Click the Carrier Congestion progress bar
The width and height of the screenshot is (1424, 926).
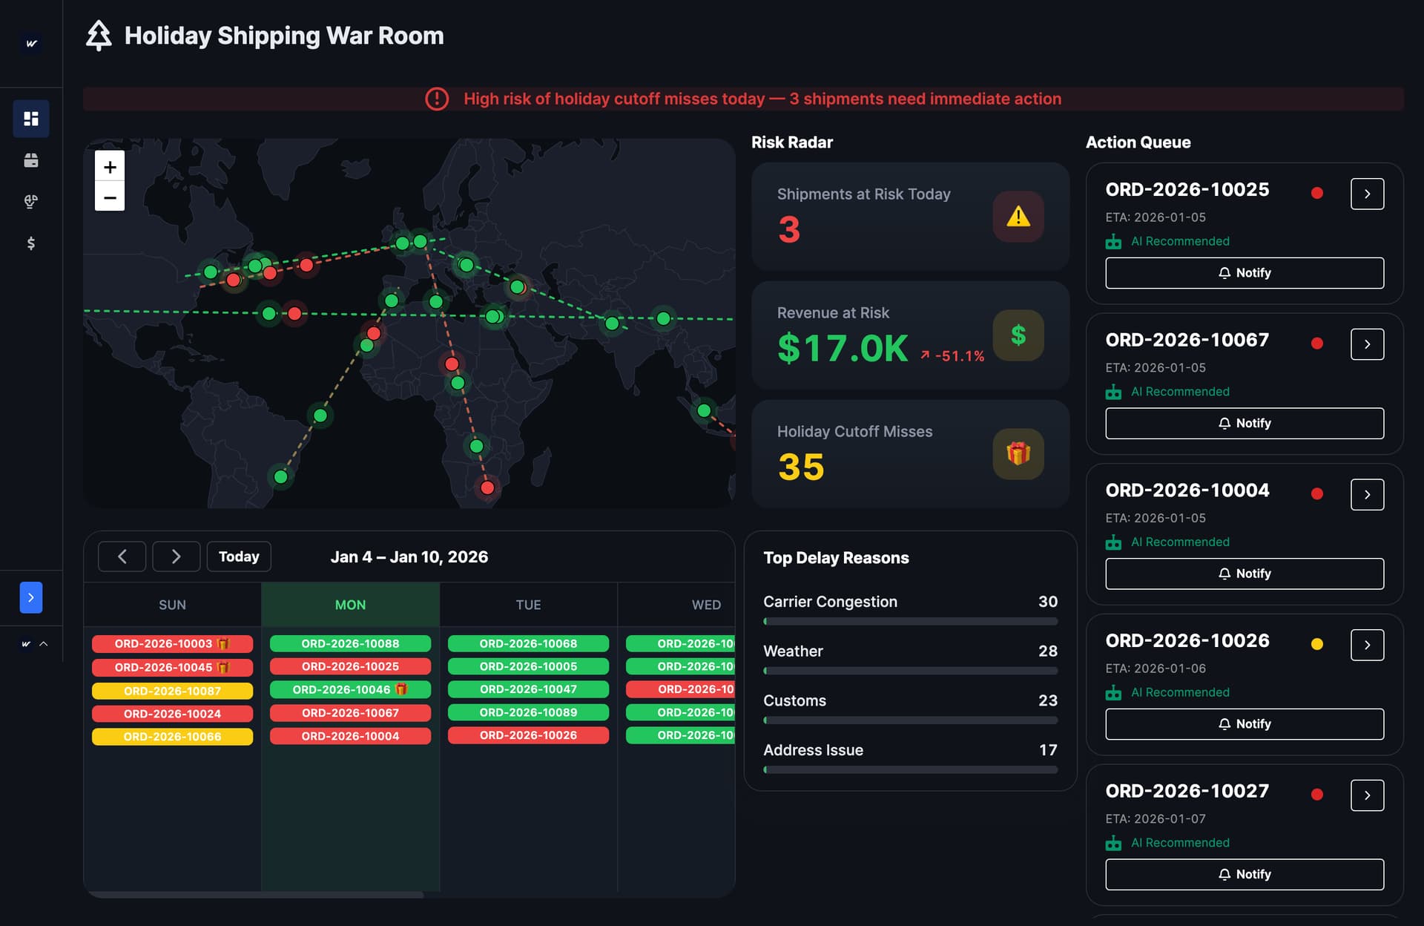(x=910, y=622)
